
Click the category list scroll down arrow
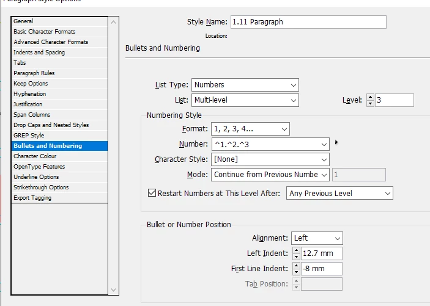point(113,290)
